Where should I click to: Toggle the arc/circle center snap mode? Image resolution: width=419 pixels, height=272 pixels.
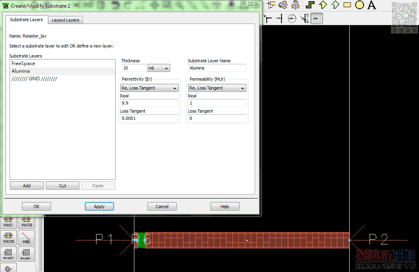coord(292,18)
